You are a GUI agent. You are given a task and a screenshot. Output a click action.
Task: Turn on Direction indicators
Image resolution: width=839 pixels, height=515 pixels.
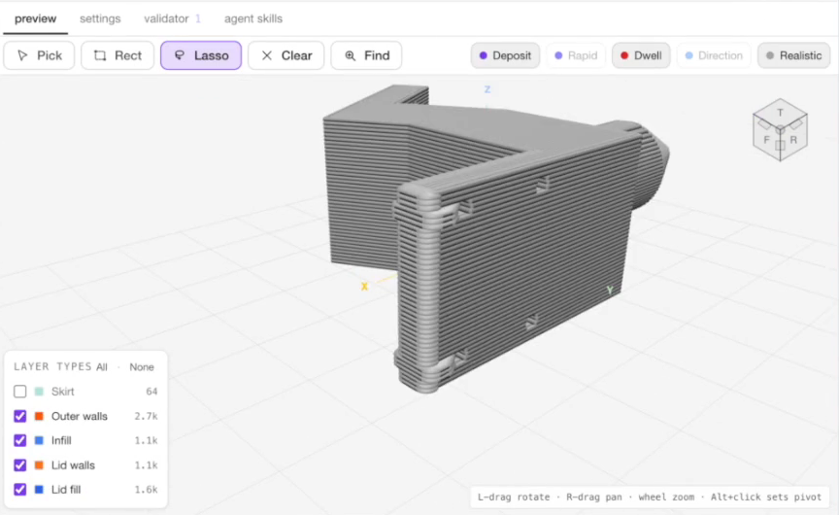click(x=714, y=55)
